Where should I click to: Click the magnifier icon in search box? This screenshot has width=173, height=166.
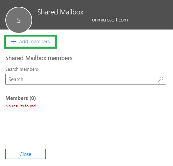pyautogui.click(x=161, y=79)
